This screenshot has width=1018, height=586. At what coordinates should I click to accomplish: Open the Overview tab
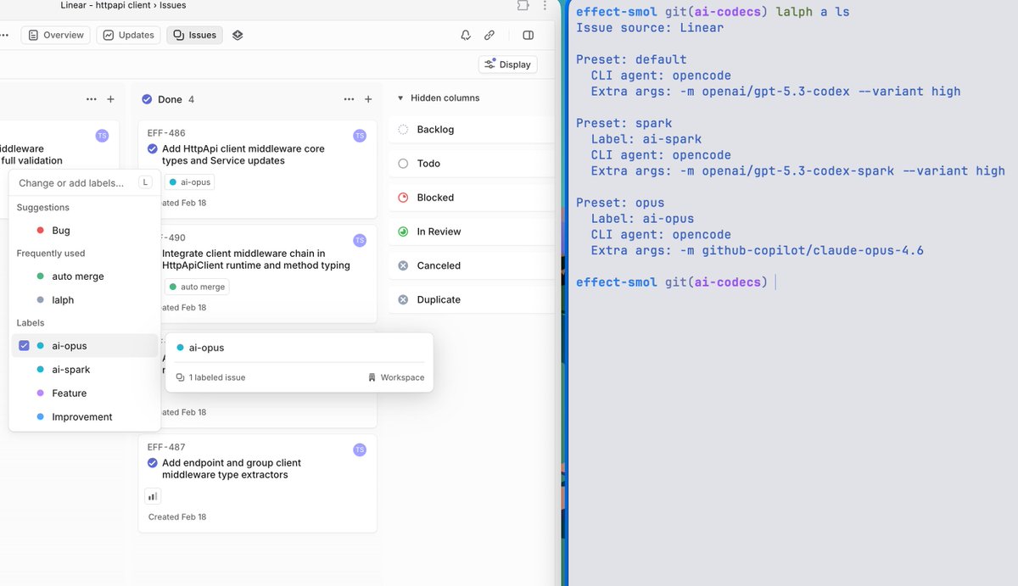(x=56, y=35)
